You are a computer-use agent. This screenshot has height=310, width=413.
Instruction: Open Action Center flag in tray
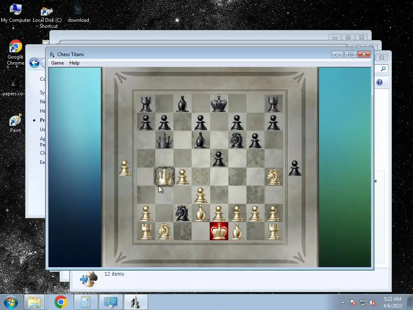353,302
